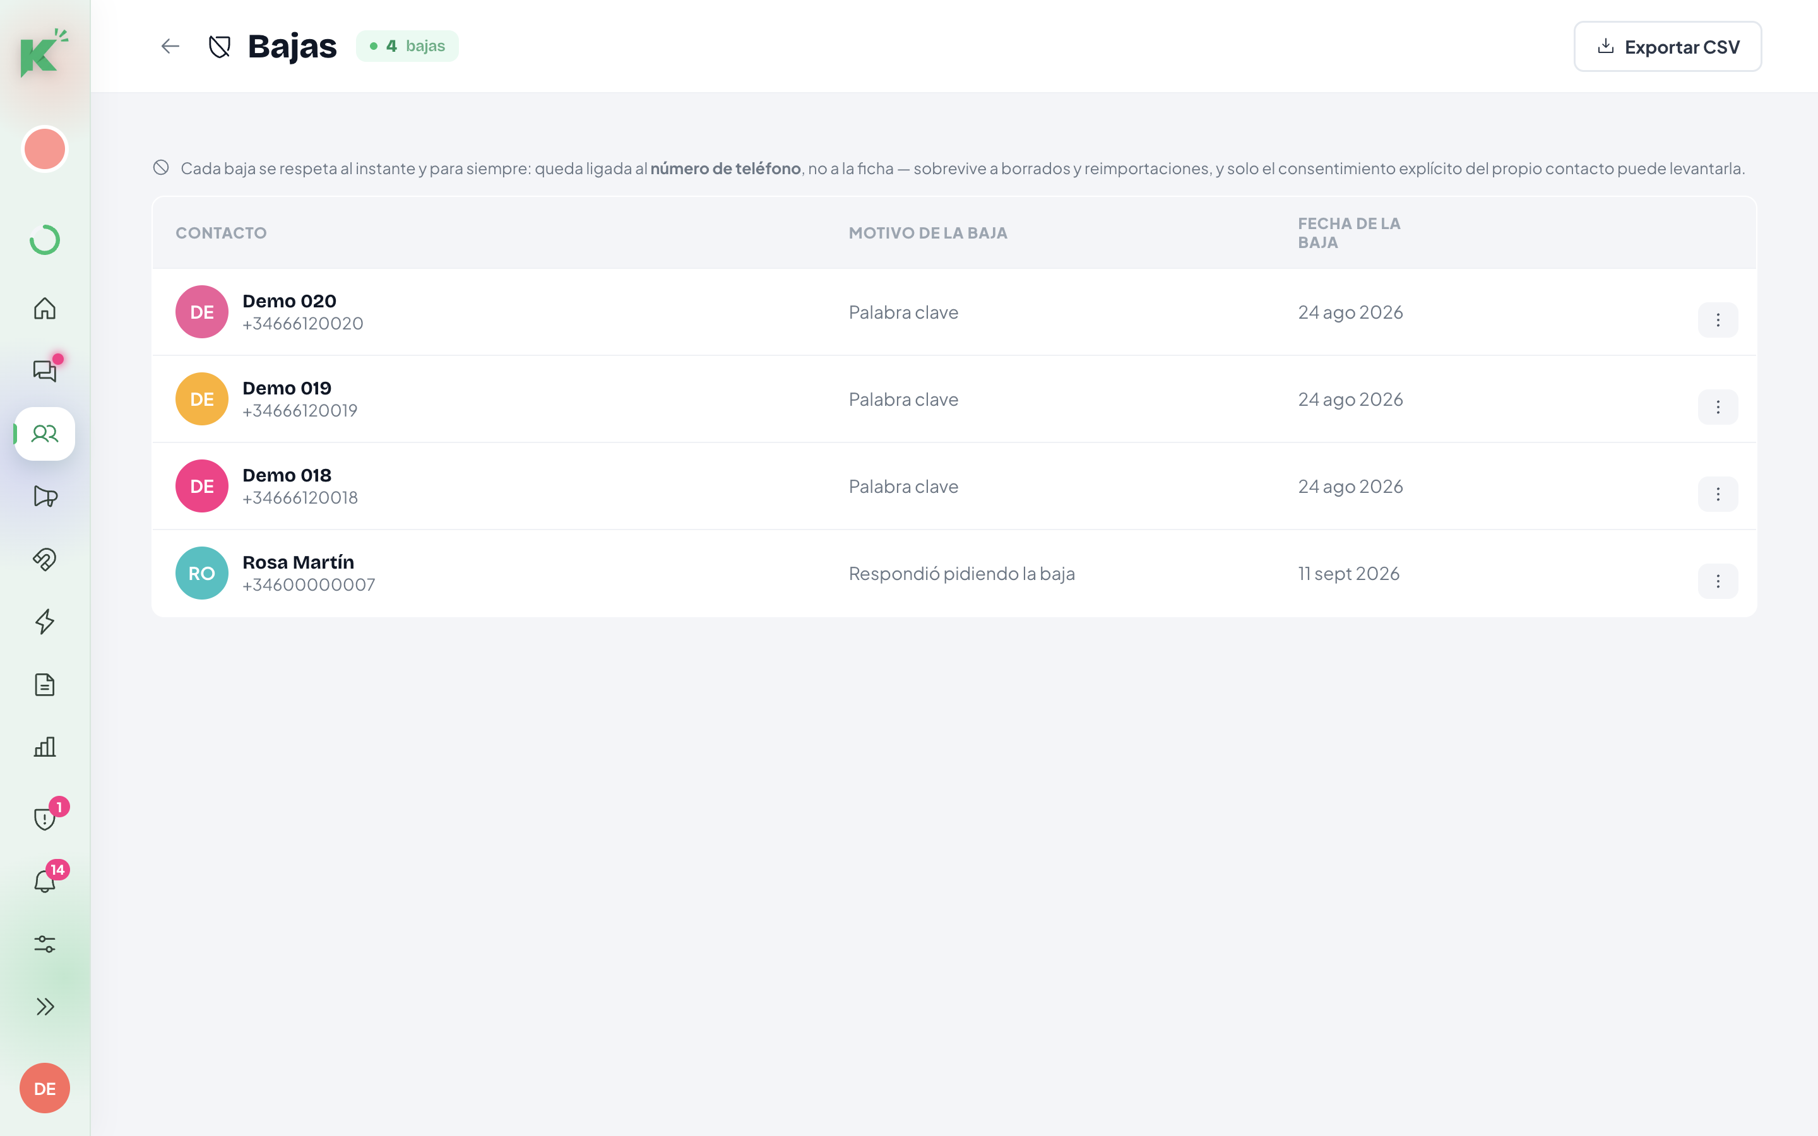Click date '11 sept 2026'
This screenshot has height=1136, width=1818.
1348,573
